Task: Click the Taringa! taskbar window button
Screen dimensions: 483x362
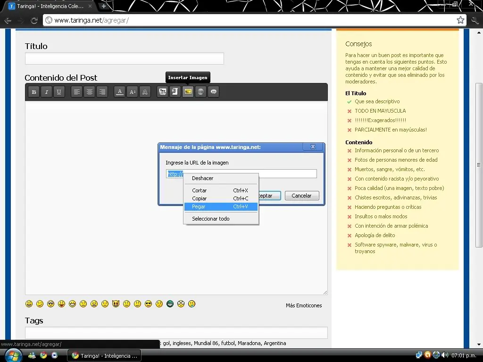Action: (x=104, y=356)
